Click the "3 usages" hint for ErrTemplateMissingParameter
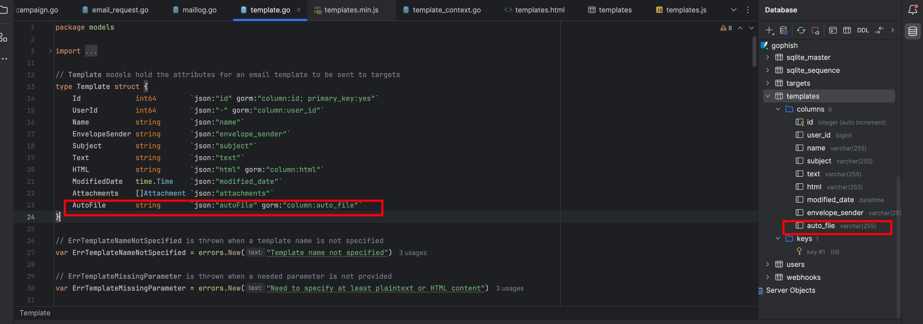The width and height of the screenshot is (923, 324). click(x=509, y=288)
